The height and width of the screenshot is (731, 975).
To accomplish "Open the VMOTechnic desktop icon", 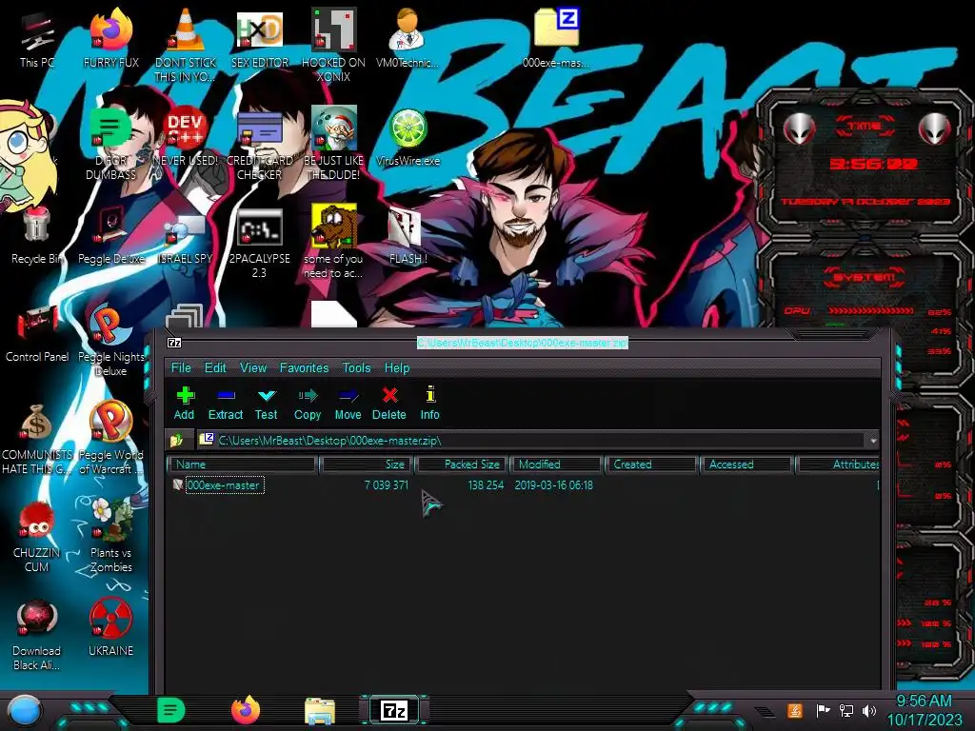I will tap(408, 40).
